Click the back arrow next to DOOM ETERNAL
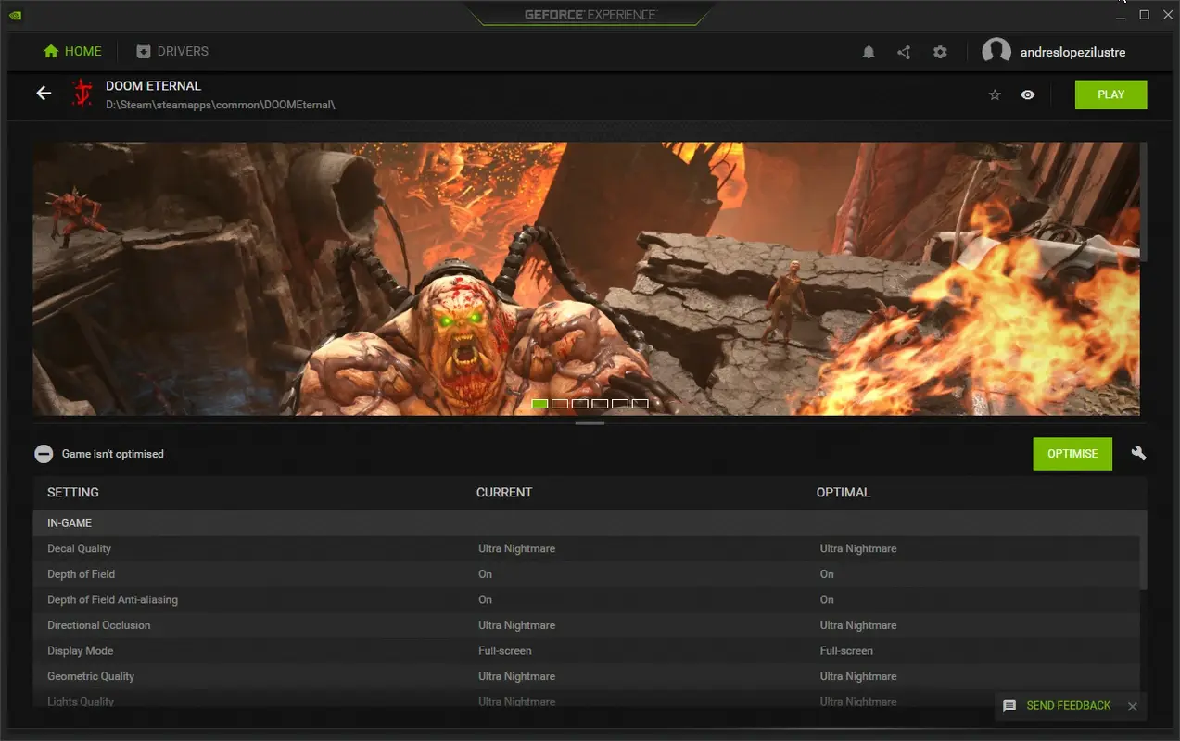The image size is (1180, 741). tap(44, 94)
